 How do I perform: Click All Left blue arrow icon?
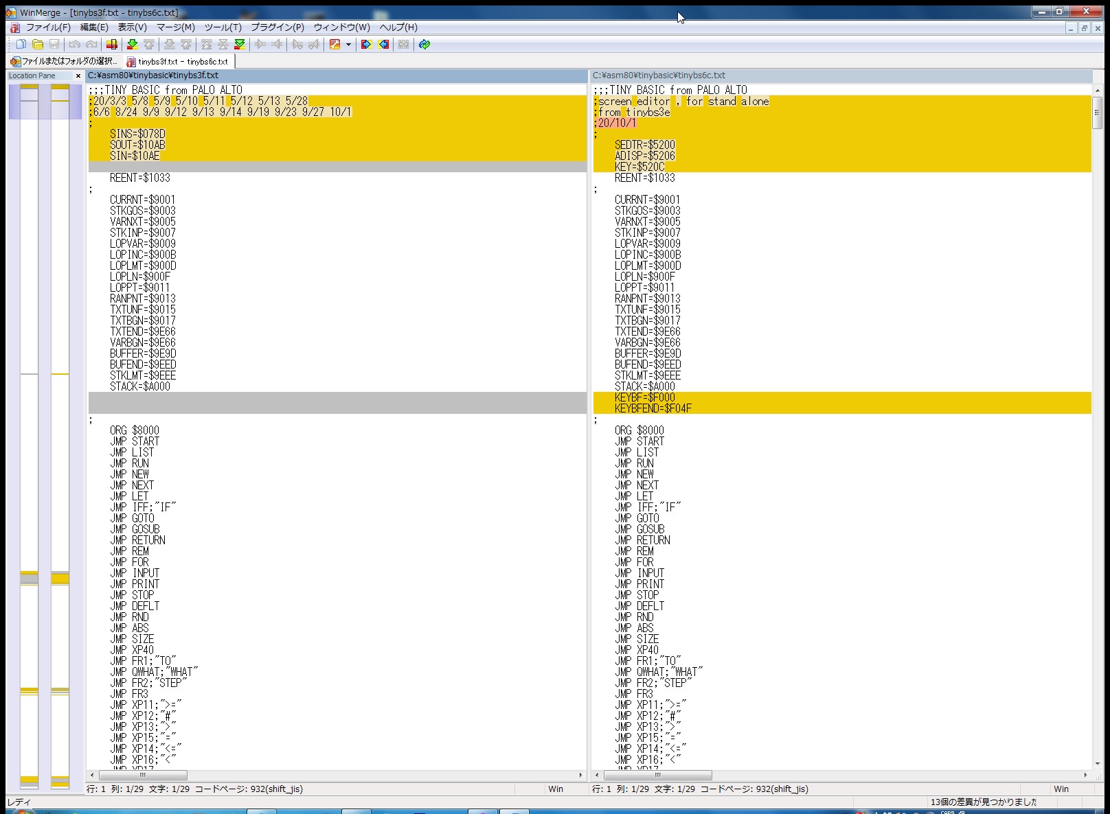tap(383, 45)
